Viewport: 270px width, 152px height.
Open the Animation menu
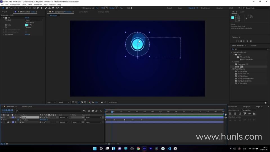38,5
